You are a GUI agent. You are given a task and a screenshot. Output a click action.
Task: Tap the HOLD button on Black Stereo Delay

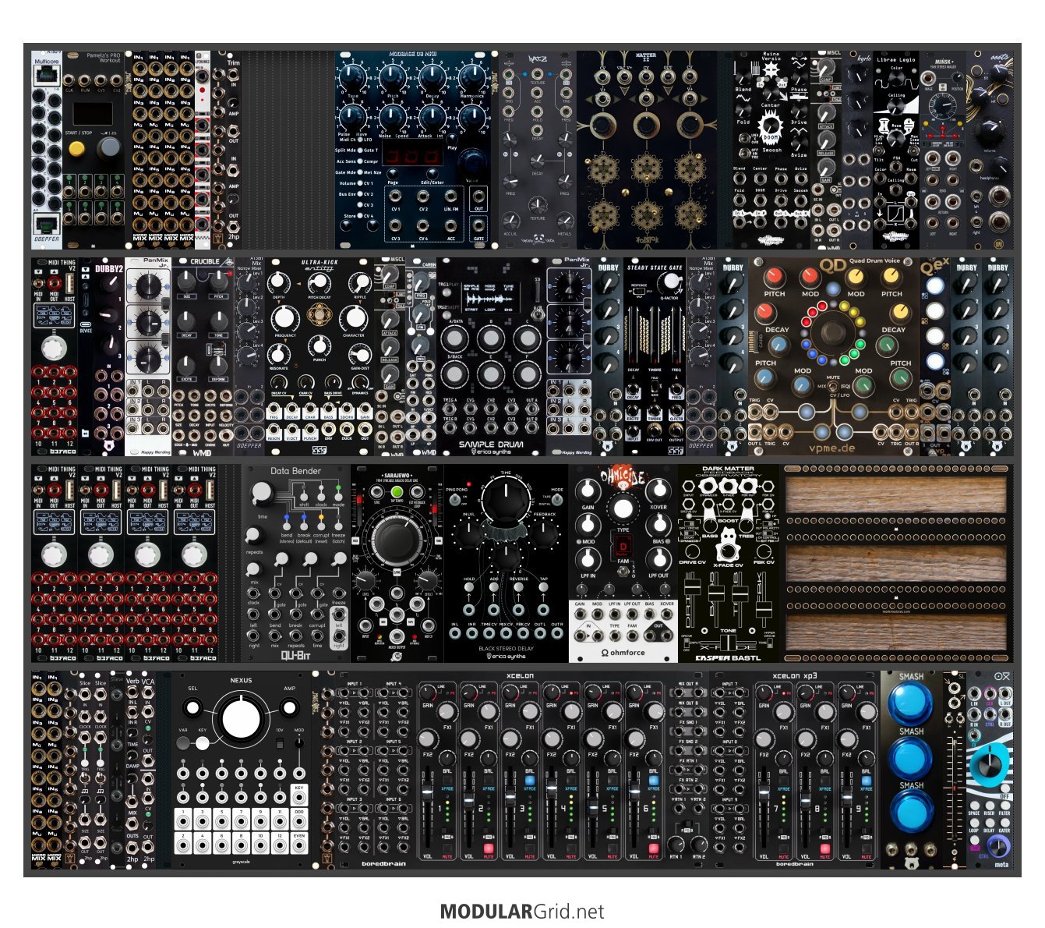pyautogui.click(x=470, y=588)
